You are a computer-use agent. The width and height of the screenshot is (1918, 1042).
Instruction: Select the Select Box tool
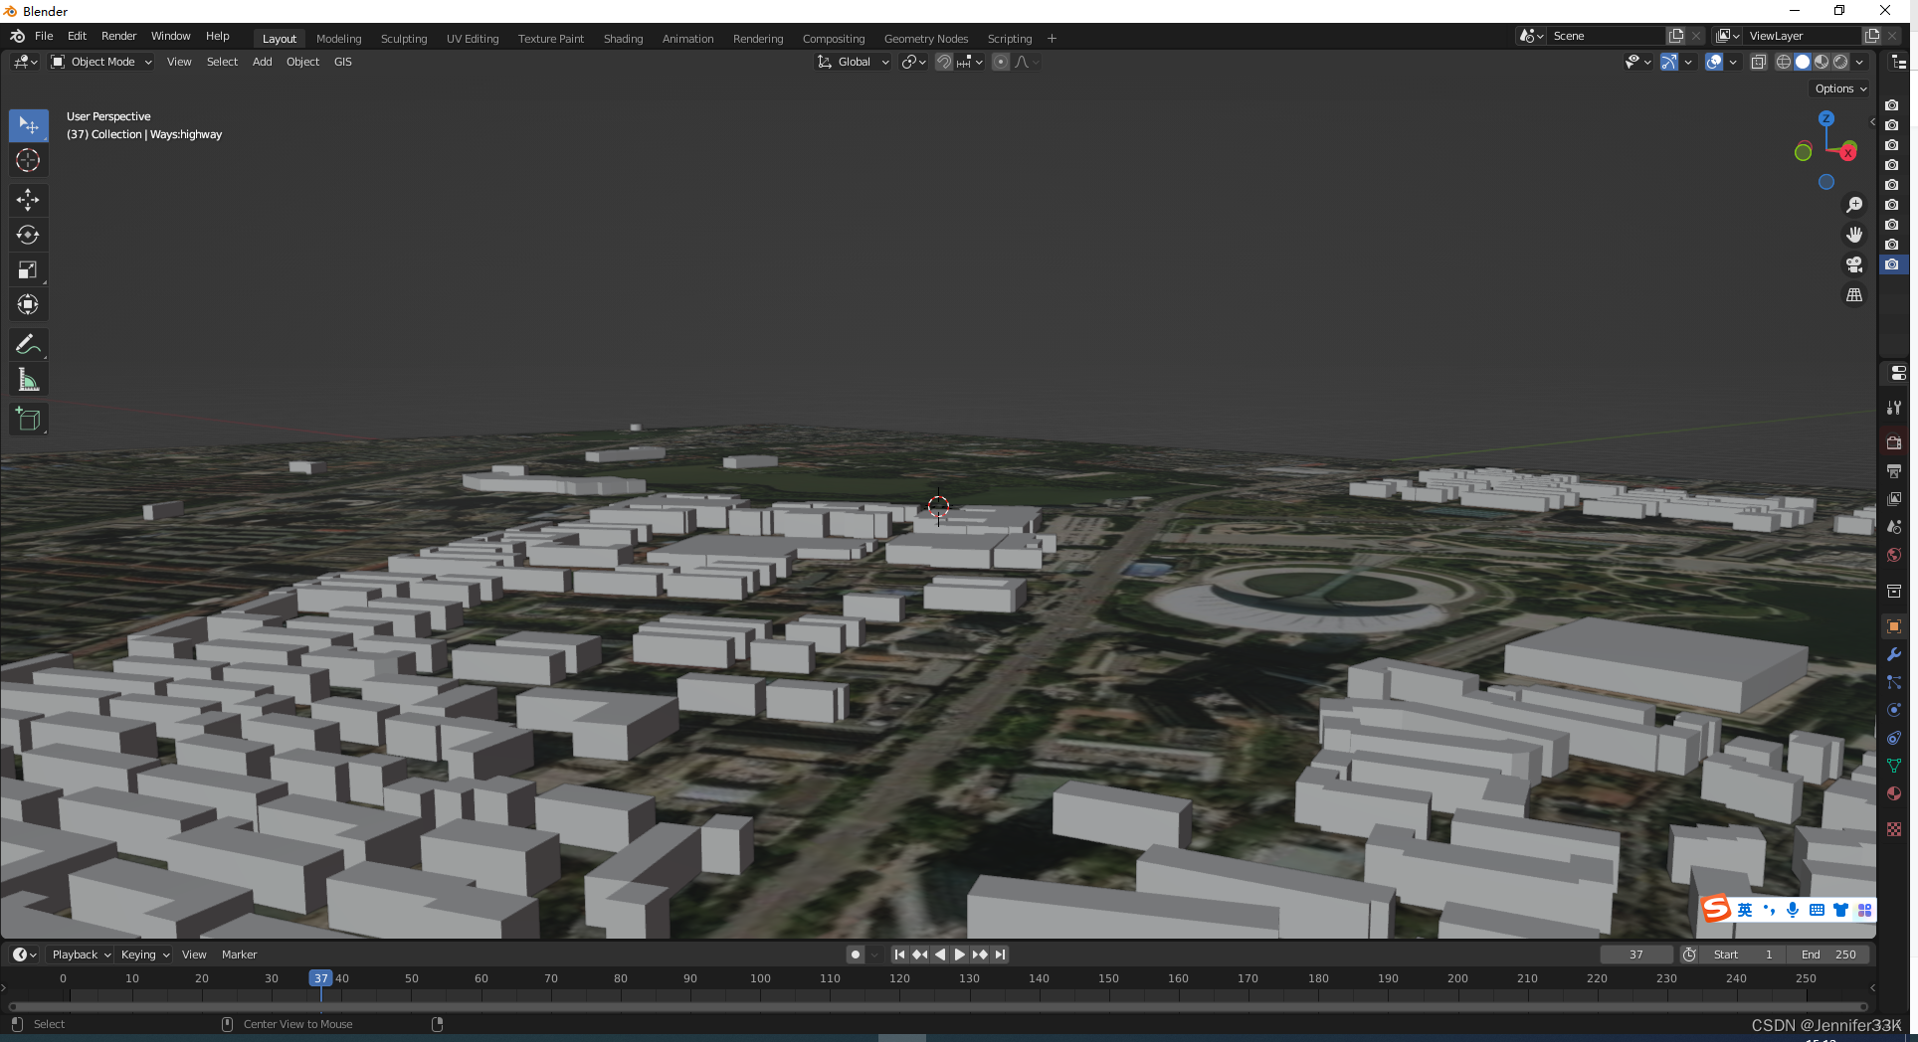[x=28, y=125]
